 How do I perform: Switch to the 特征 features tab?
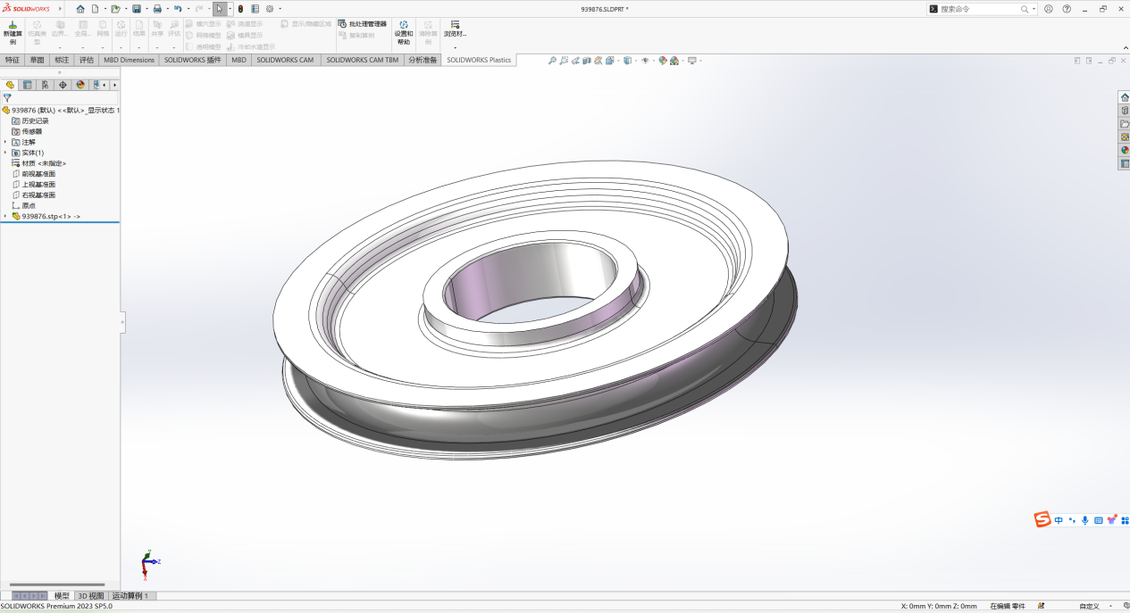[13, 60]
